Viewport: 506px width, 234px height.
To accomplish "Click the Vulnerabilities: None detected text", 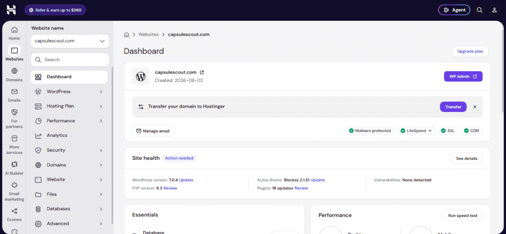I will pos(402,180).
